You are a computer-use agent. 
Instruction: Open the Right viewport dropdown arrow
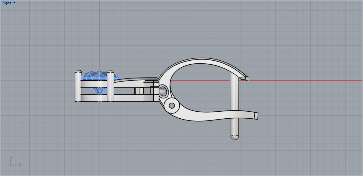point(15,3)
